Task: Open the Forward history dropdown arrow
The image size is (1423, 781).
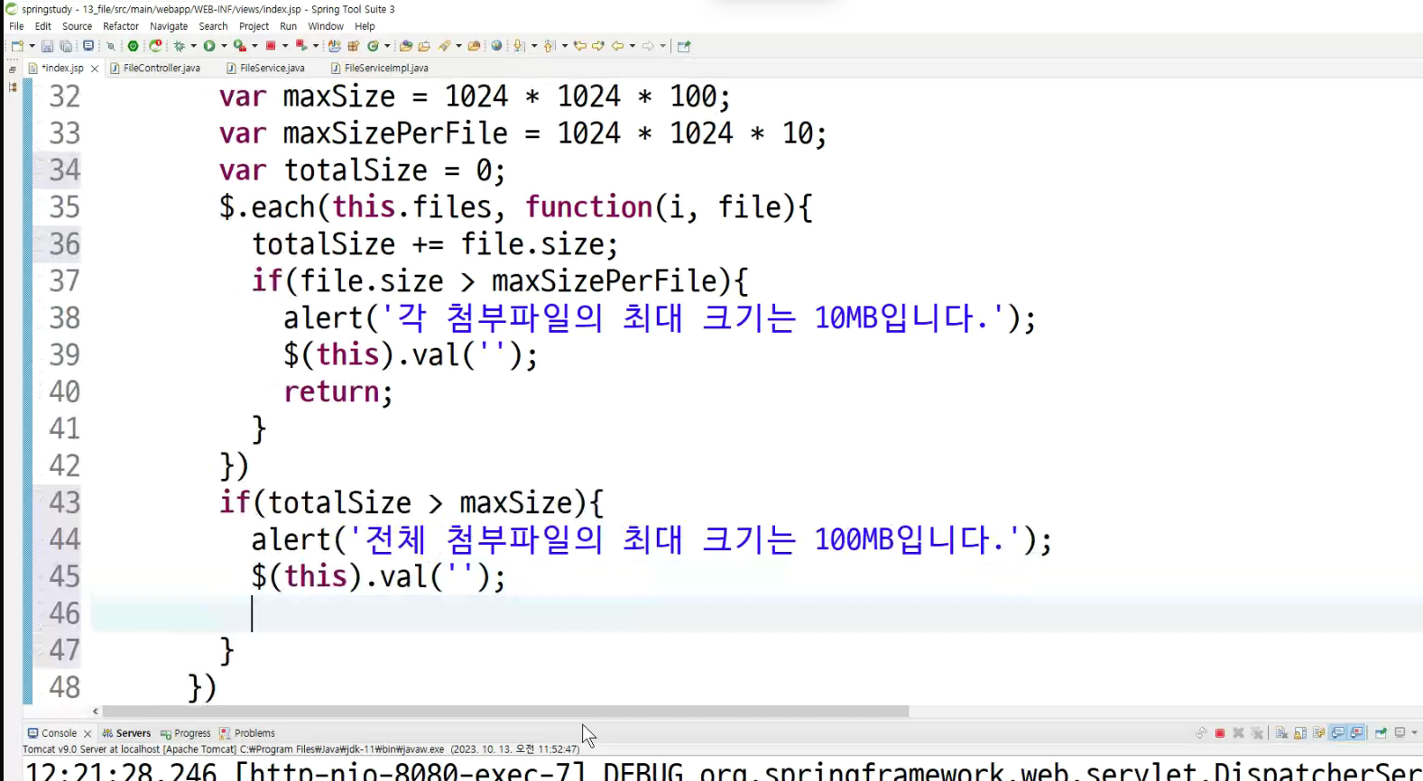Action: tap(662, 46)
